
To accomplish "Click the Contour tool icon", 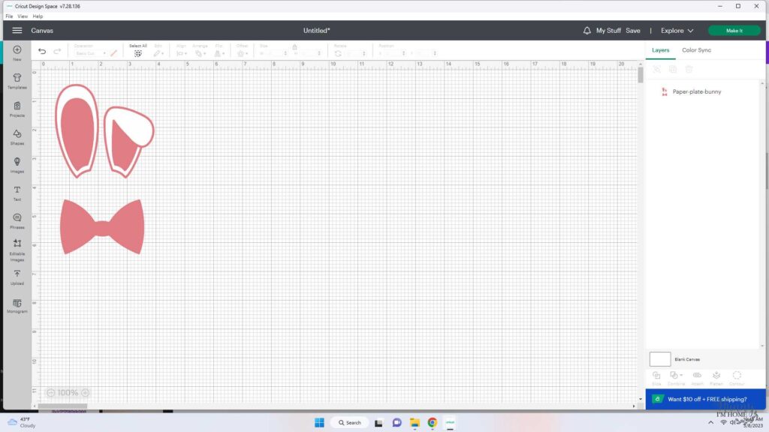I will (737, 376).
